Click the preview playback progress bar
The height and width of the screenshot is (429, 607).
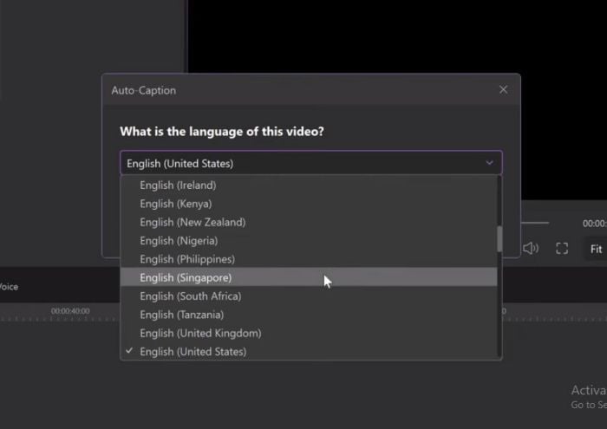point(534,223)
